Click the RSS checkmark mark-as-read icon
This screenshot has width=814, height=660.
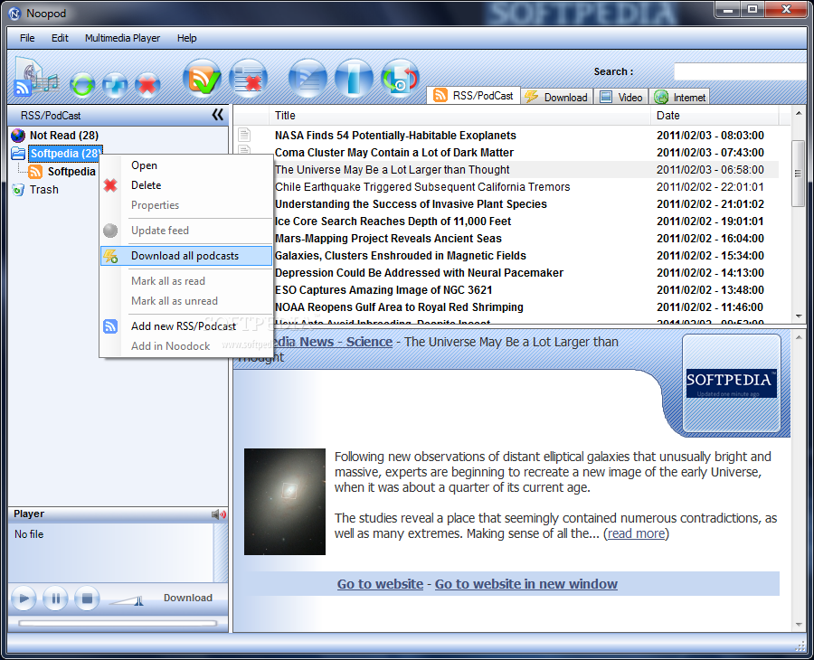(x=202, y=79)
